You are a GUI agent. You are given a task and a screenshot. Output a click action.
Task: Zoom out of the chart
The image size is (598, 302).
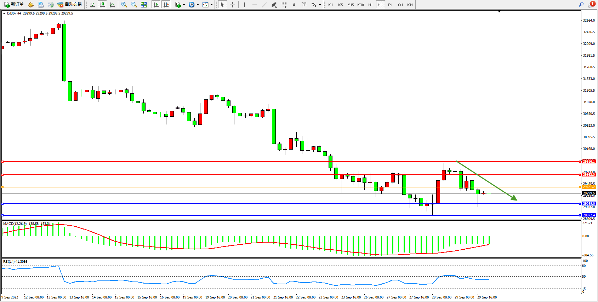coord(134,5)
